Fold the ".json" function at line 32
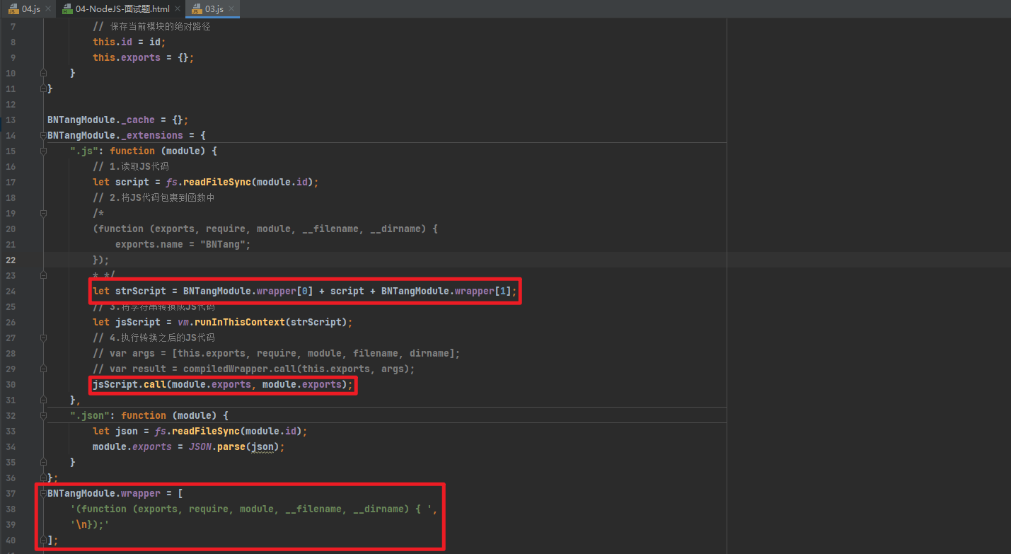1011x554 pixels. tap(43, 415)
